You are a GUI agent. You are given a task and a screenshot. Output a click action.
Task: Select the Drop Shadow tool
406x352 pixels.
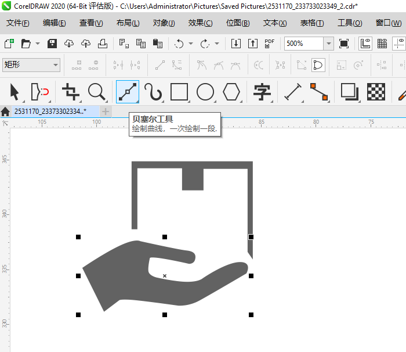pos(350,92)
